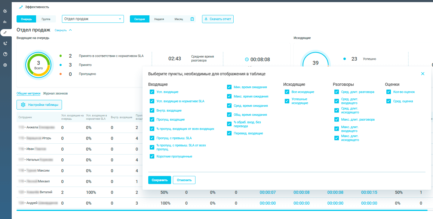Open the radar target icon in sidebar

[5, 11]
